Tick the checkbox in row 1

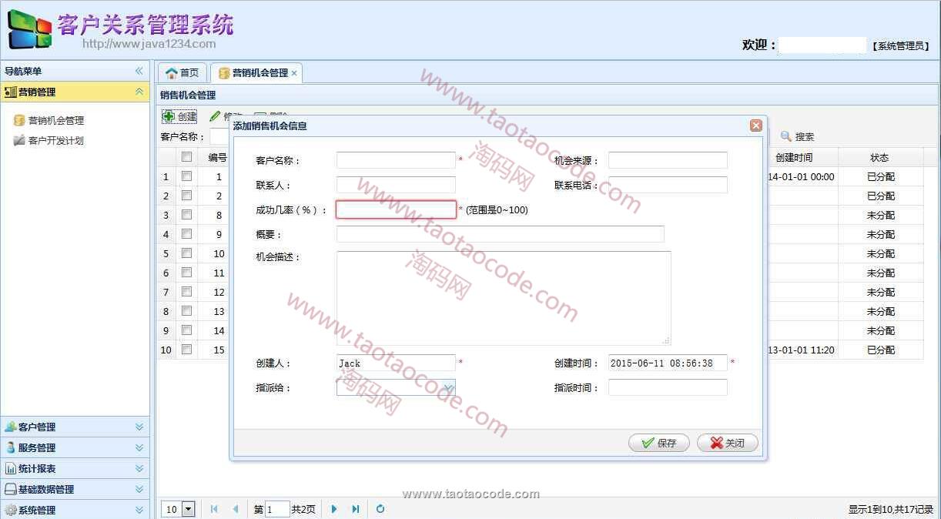tap(186, 176)
